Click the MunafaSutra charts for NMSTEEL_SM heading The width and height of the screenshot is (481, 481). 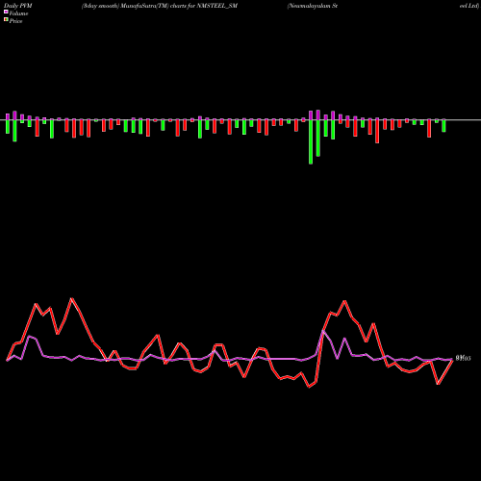[x=160, y=6]
